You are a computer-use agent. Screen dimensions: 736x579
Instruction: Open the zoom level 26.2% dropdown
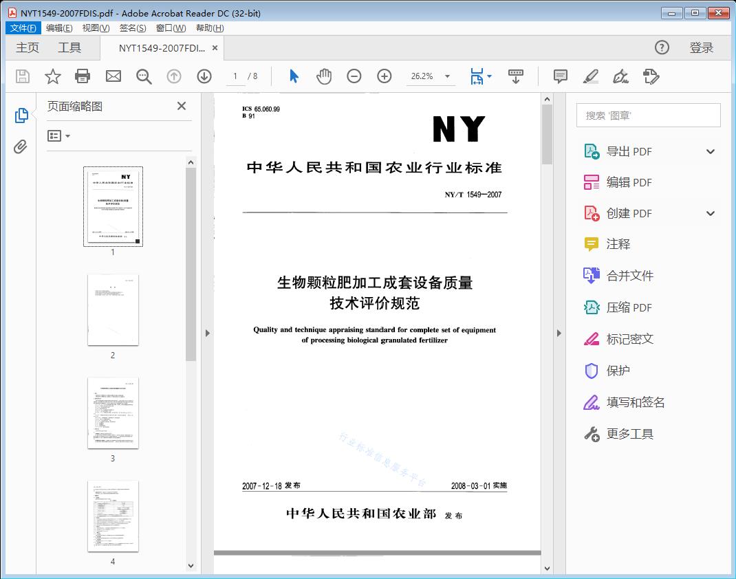(x=447, y=76)
